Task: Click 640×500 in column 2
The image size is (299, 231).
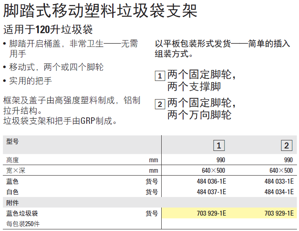Action: 281,170
